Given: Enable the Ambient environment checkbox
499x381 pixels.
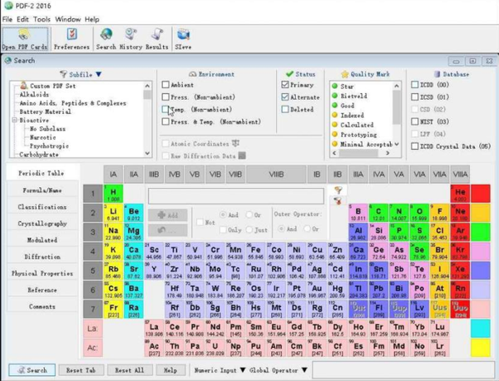Looking at the screenshot, I should point(166,85).
